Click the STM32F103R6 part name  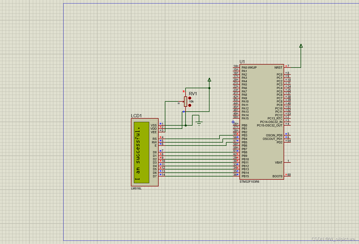pyautogui.click(x=249, y=182)
